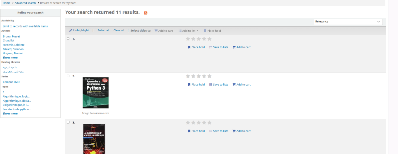Image resolution: width=398 pixels, height=154 pixels.
Task: Place hold on result 1
Action: click(196, 47)
